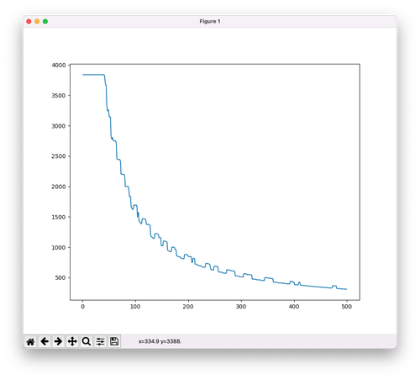Click the Figure 1 title bar text
Image resolution: width=420 pixels, height=379 pixels.
(x=210, y=21)
